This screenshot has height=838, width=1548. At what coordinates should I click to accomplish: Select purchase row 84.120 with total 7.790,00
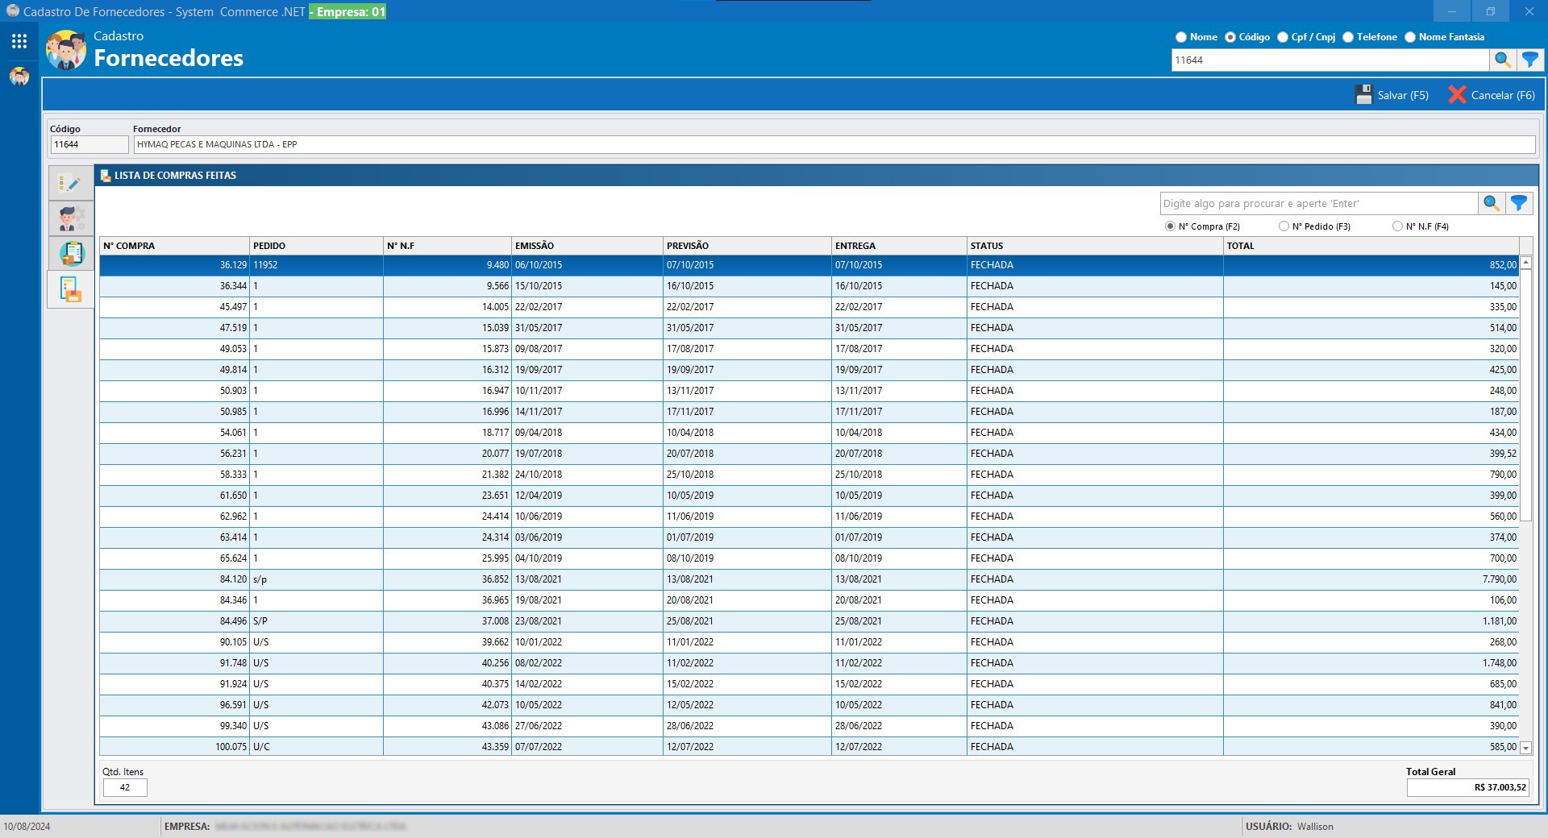click(806, 579)
